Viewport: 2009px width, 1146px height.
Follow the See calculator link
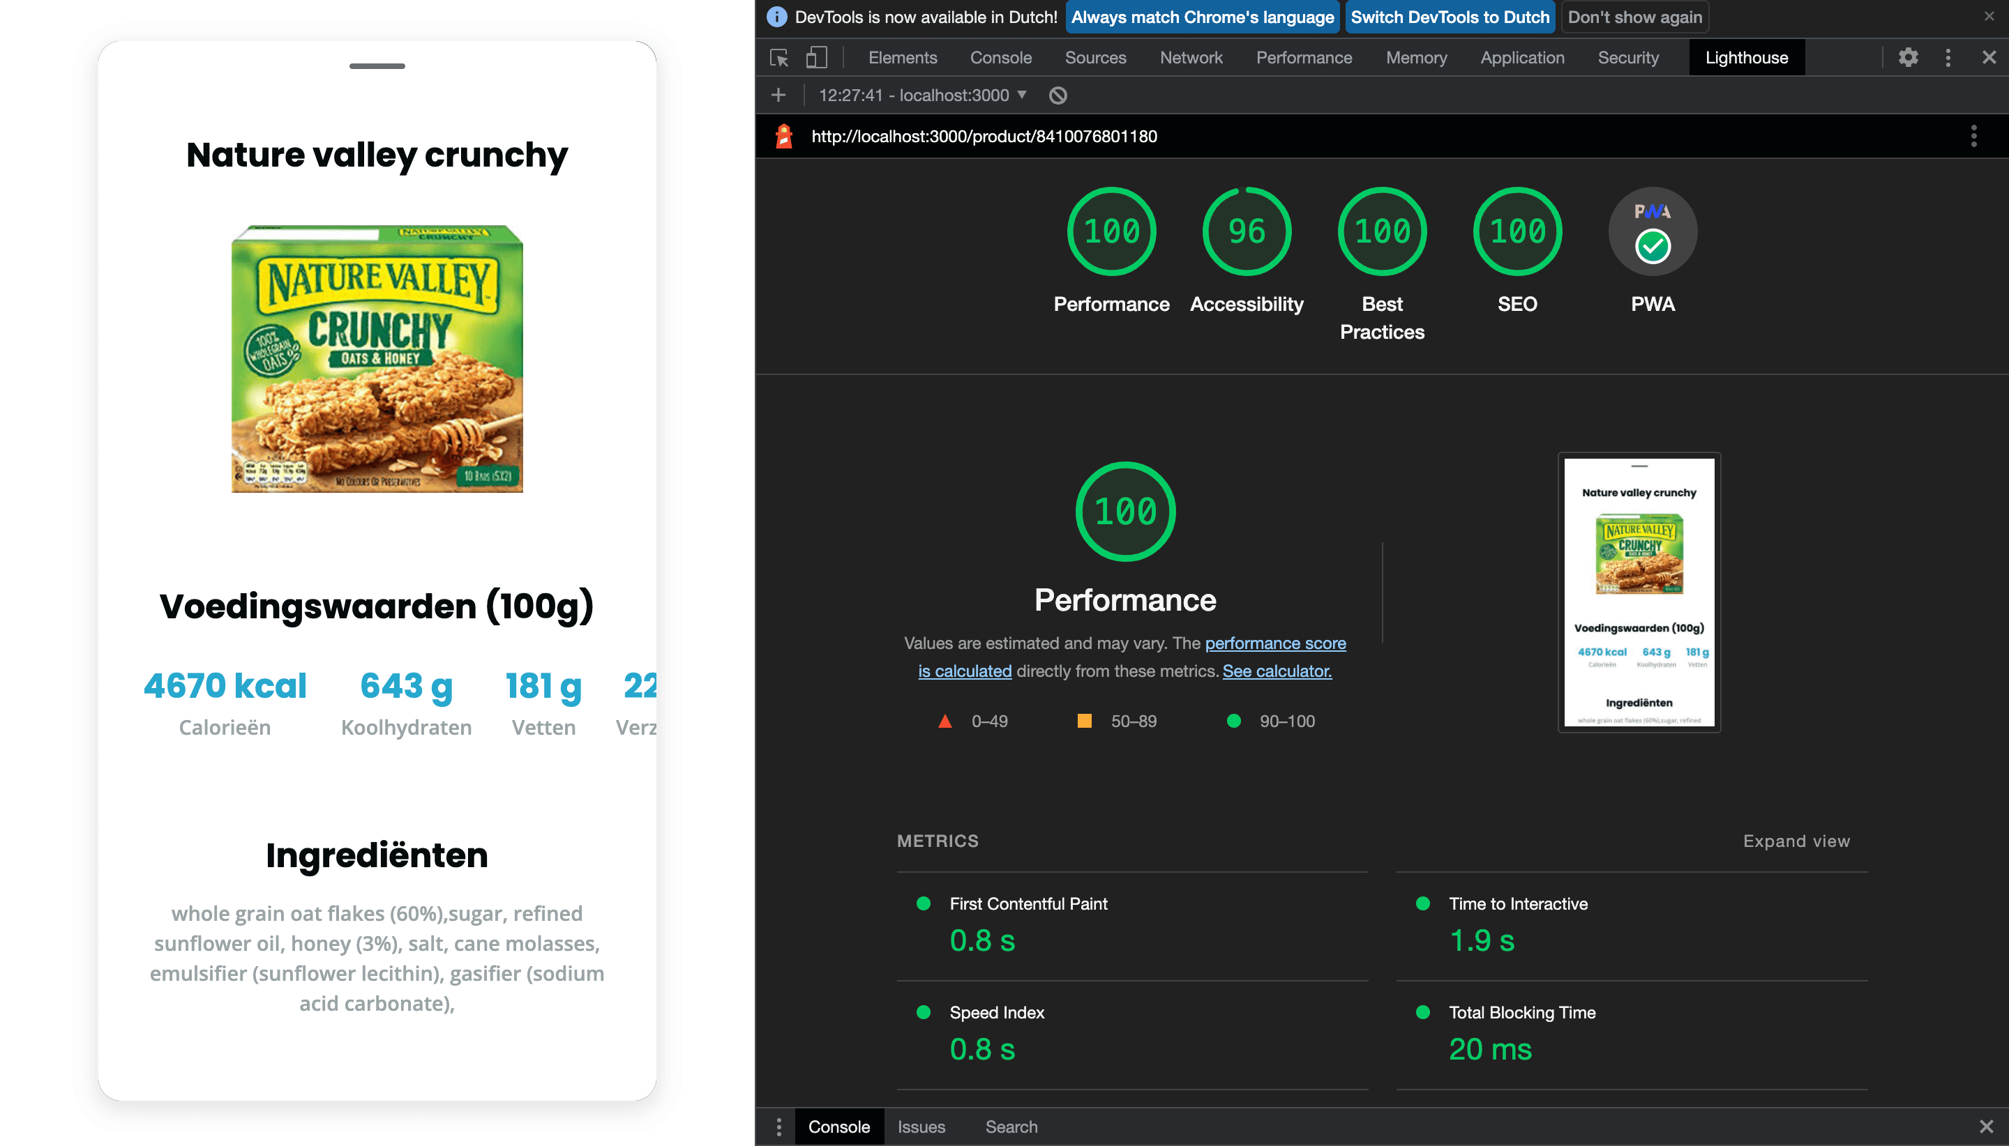click(1277, 671)
